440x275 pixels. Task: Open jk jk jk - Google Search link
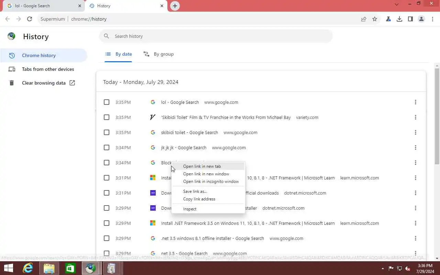[184, 147]
